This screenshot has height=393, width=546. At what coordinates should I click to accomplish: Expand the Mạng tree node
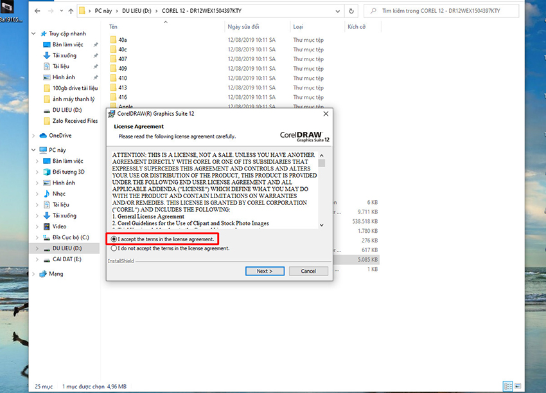(x=33, y=274)
